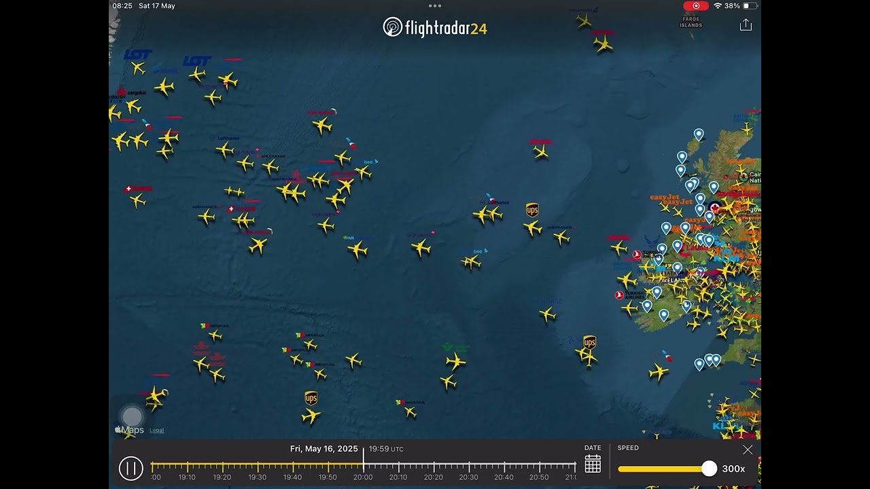This screenshot has height=489, width=870.
Task: Jump to the 19:10 timeline mark
Action: [x=187, y=477]
